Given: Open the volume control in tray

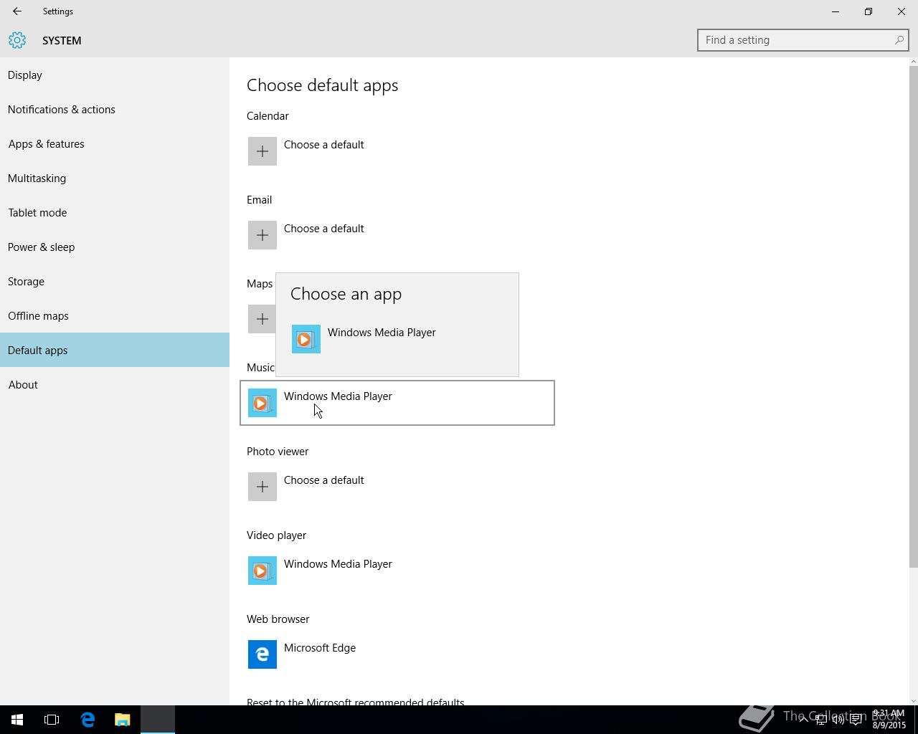Looking at the screenshot, I should click(x=838, y=720).
